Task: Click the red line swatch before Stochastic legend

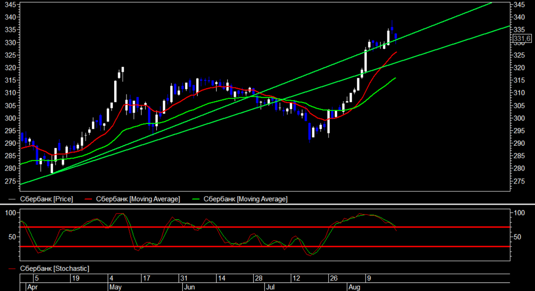Action: [13, 269]
